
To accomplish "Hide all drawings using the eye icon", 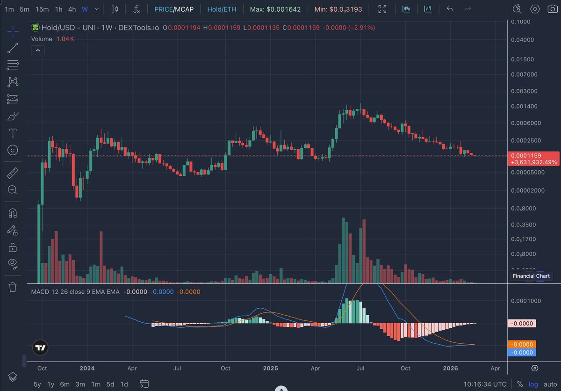I will pyautogui.click(x=13, y=264).
